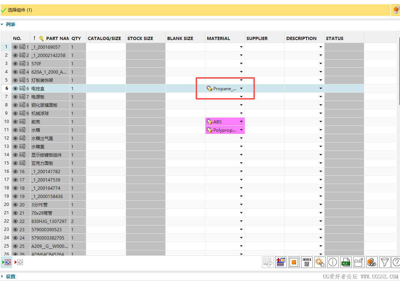Click the add component to table icon
The image size is (400, 281).
[281, 262]
